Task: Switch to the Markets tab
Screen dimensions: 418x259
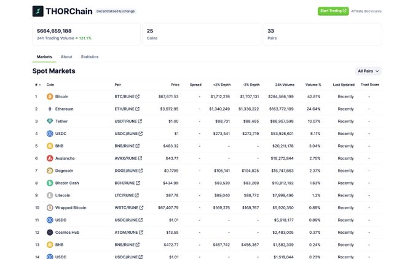Action: tap(44, 56)
